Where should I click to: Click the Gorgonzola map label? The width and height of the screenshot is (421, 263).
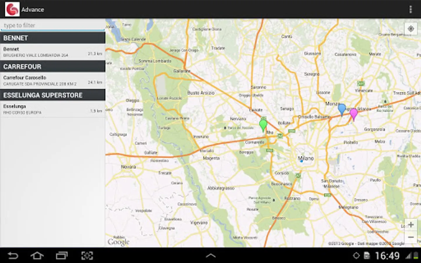tap(375, 129)
